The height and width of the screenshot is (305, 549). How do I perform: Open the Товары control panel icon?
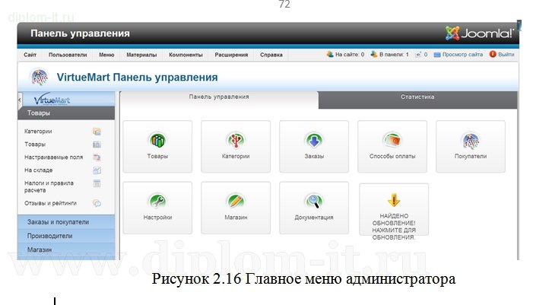coord(157,141)
